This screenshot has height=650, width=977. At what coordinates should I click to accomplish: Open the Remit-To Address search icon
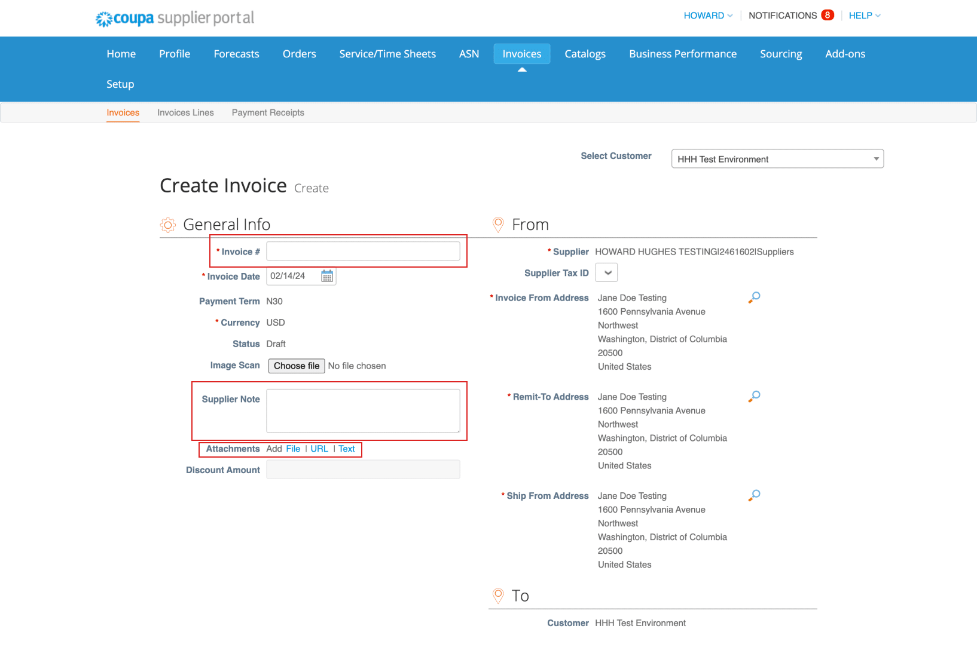coord(754,395)
